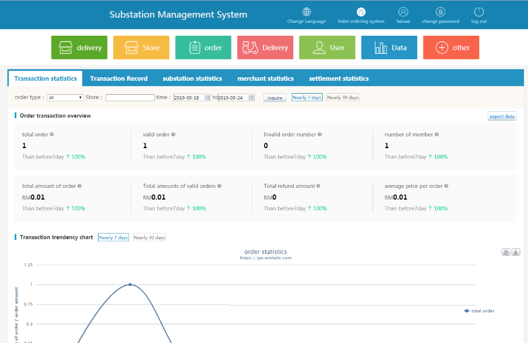Click help icon beside total order
The width and height of the screenshot is (528, 343).
point(52,135)
